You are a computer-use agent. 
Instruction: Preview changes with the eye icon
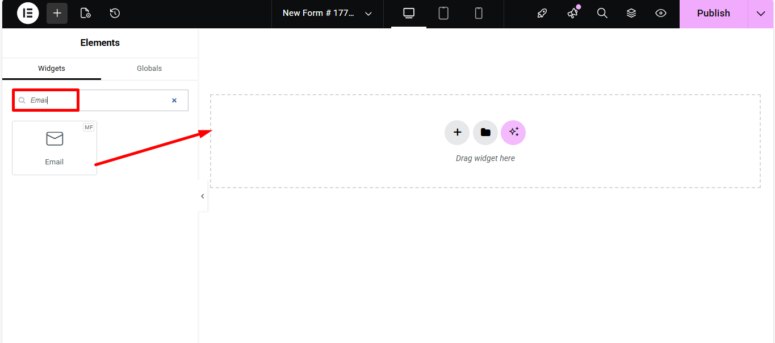click(660, 13)
